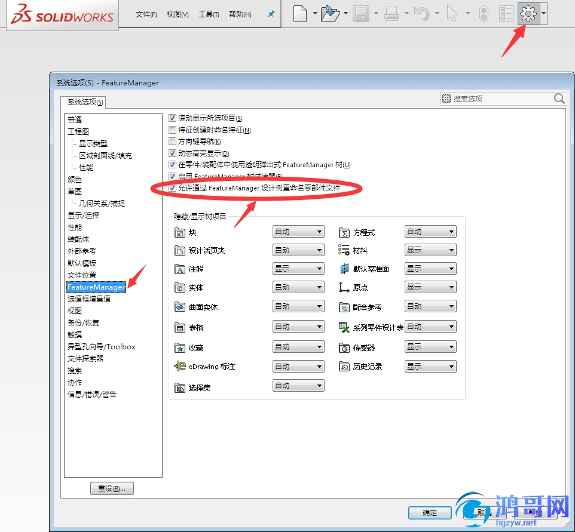Open the 帮助(H) menu
The height and width of the screenshot is (532, 575).
(x=240, y=14)
